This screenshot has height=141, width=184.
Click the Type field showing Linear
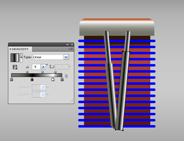click(48, 57)
